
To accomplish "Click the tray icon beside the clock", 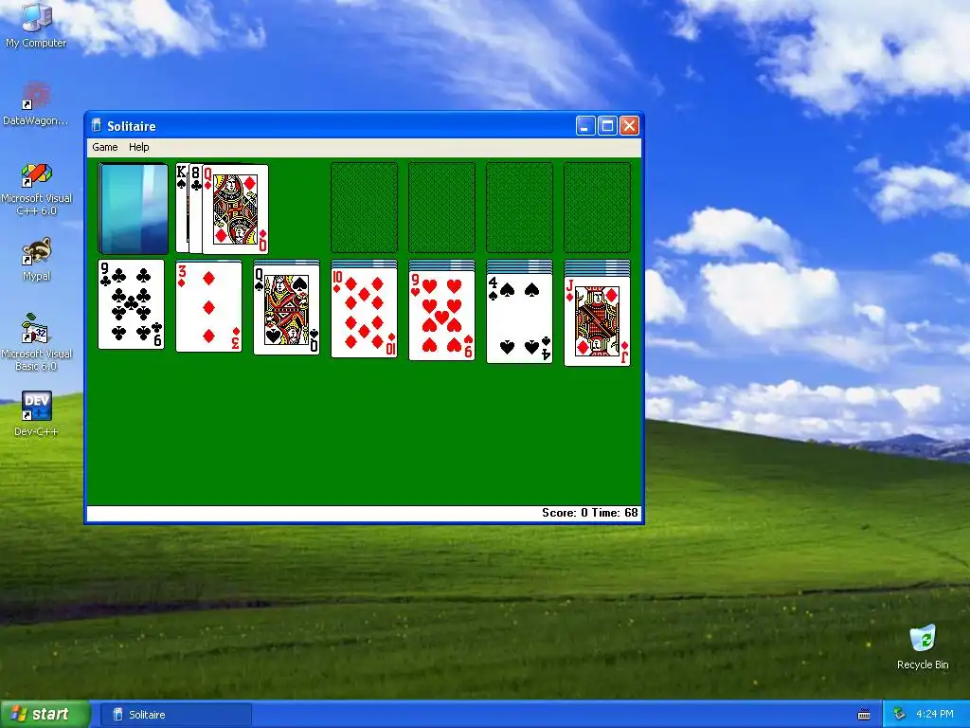I will point(900,715).
